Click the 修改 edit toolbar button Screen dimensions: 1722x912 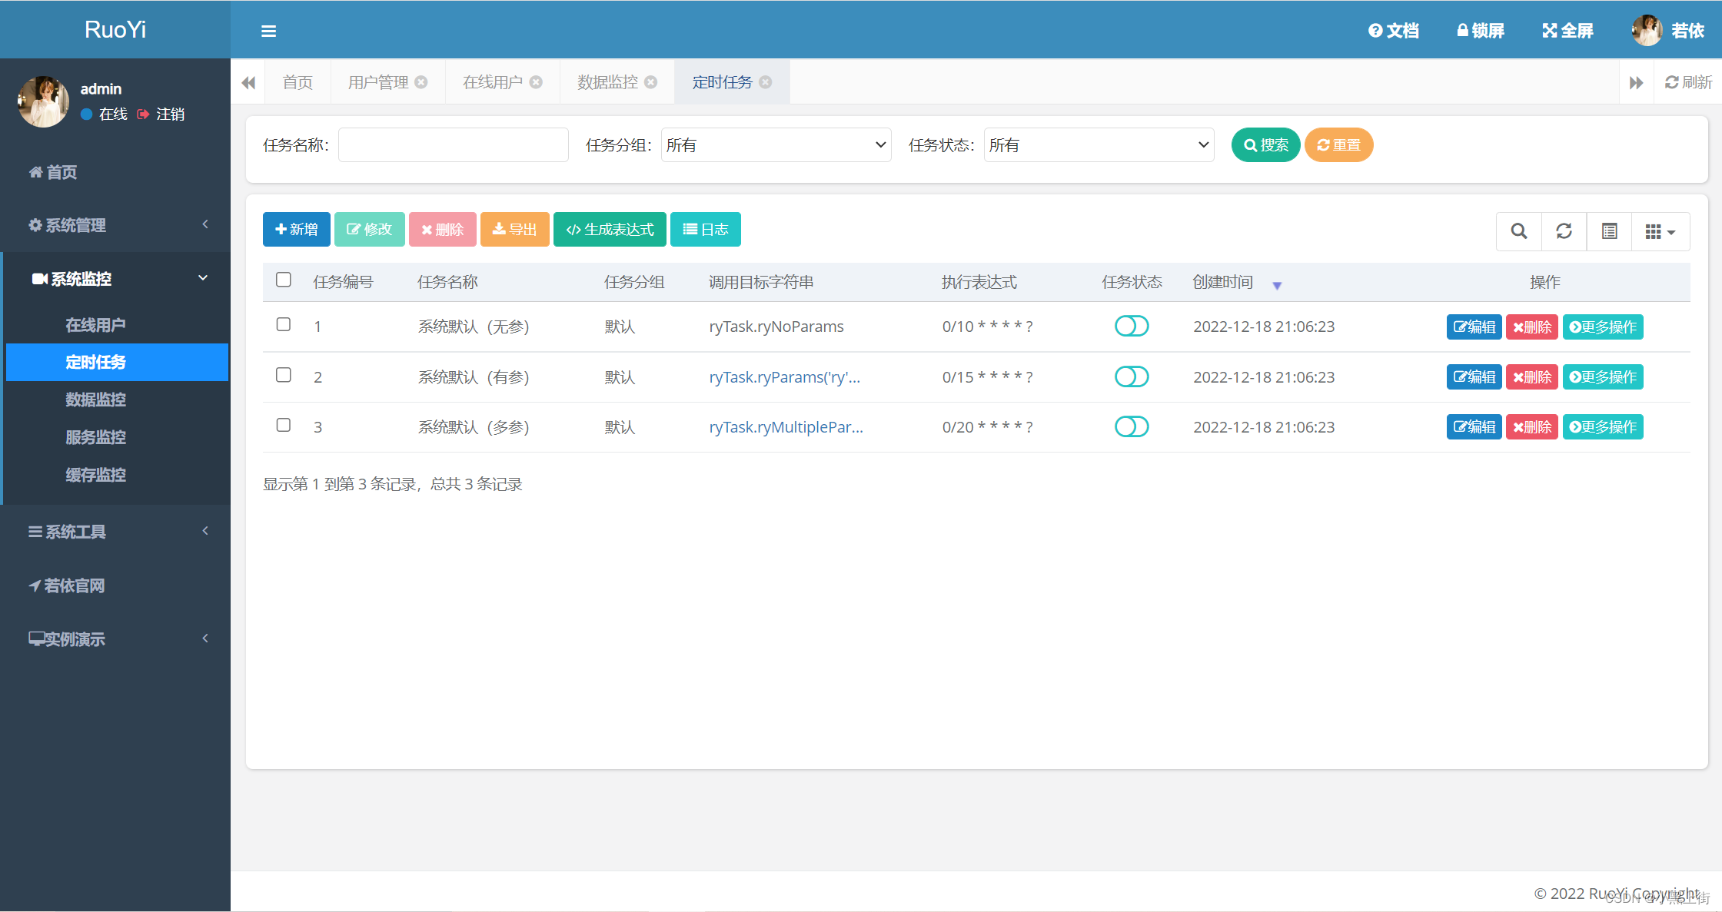[x=369, y=230]
